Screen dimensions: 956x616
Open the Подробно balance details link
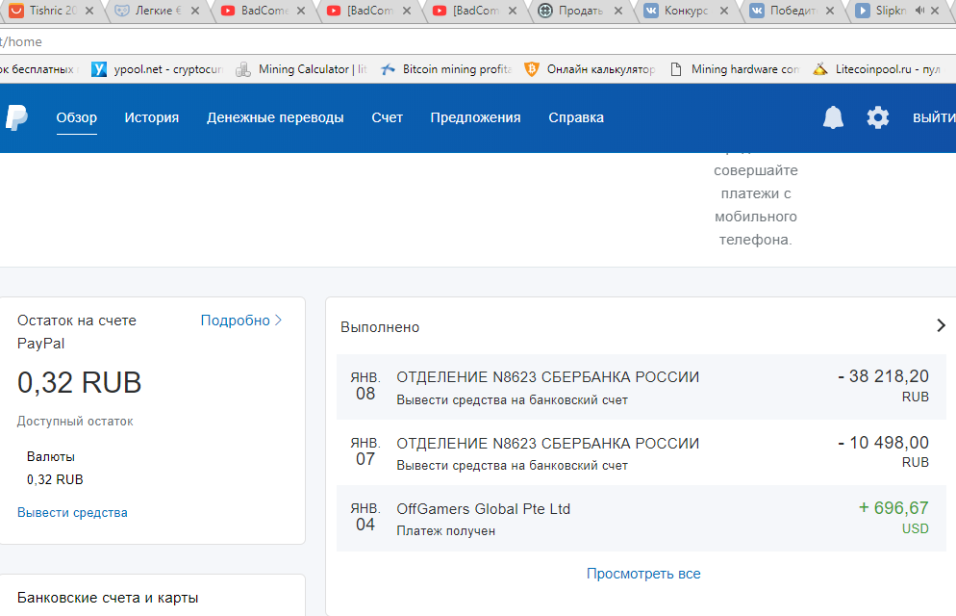[240, 321]
